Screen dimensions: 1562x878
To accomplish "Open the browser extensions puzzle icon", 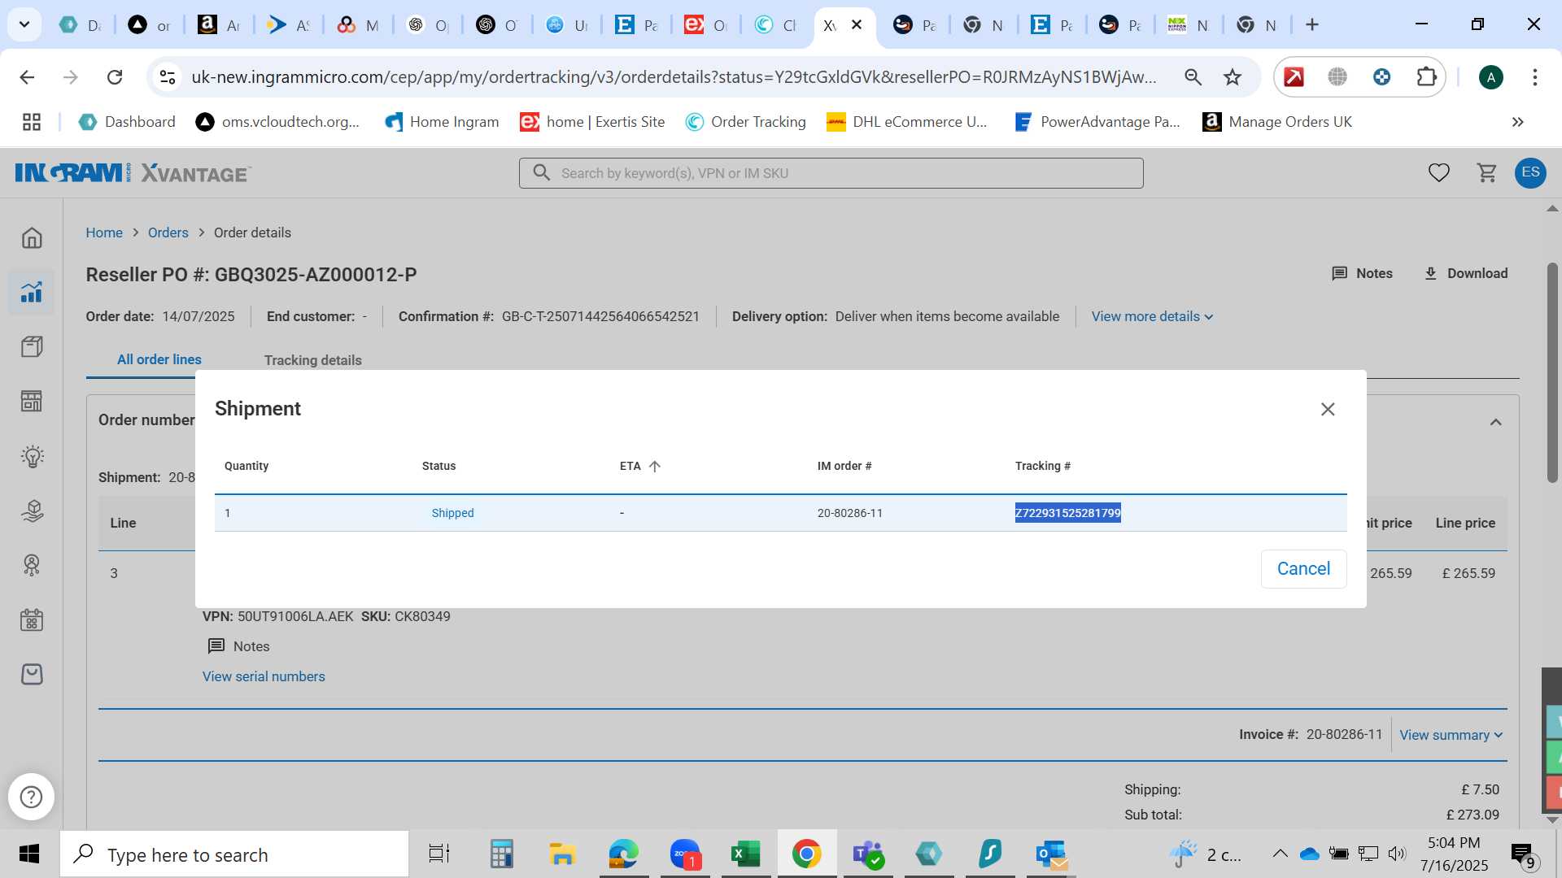I will pos(1426,77).
